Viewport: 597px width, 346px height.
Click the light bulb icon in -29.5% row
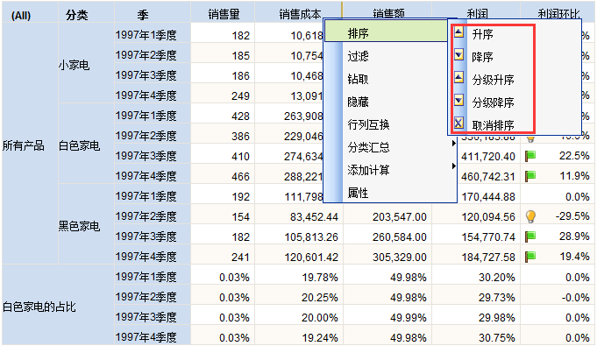click(530, 216)
